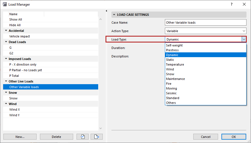Collapse the Imposed Loads group
Viewport: 251px width, 143px height.
6,59
